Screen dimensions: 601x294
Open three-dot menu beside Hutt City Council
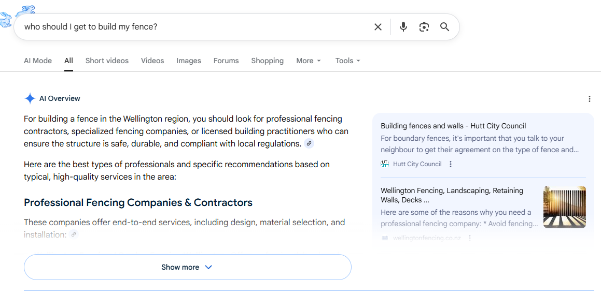[x=451, y=164]
